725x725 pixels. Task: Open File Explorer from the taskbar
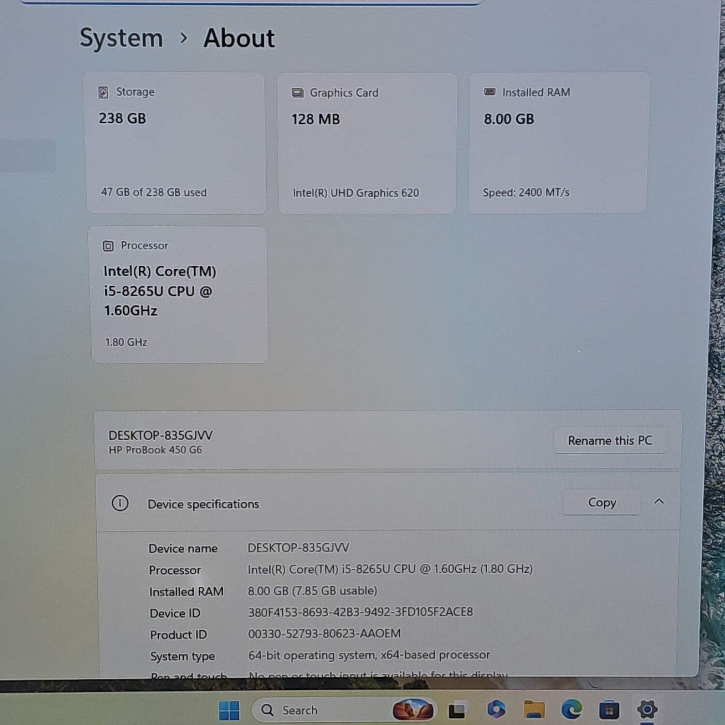(534, 710)
